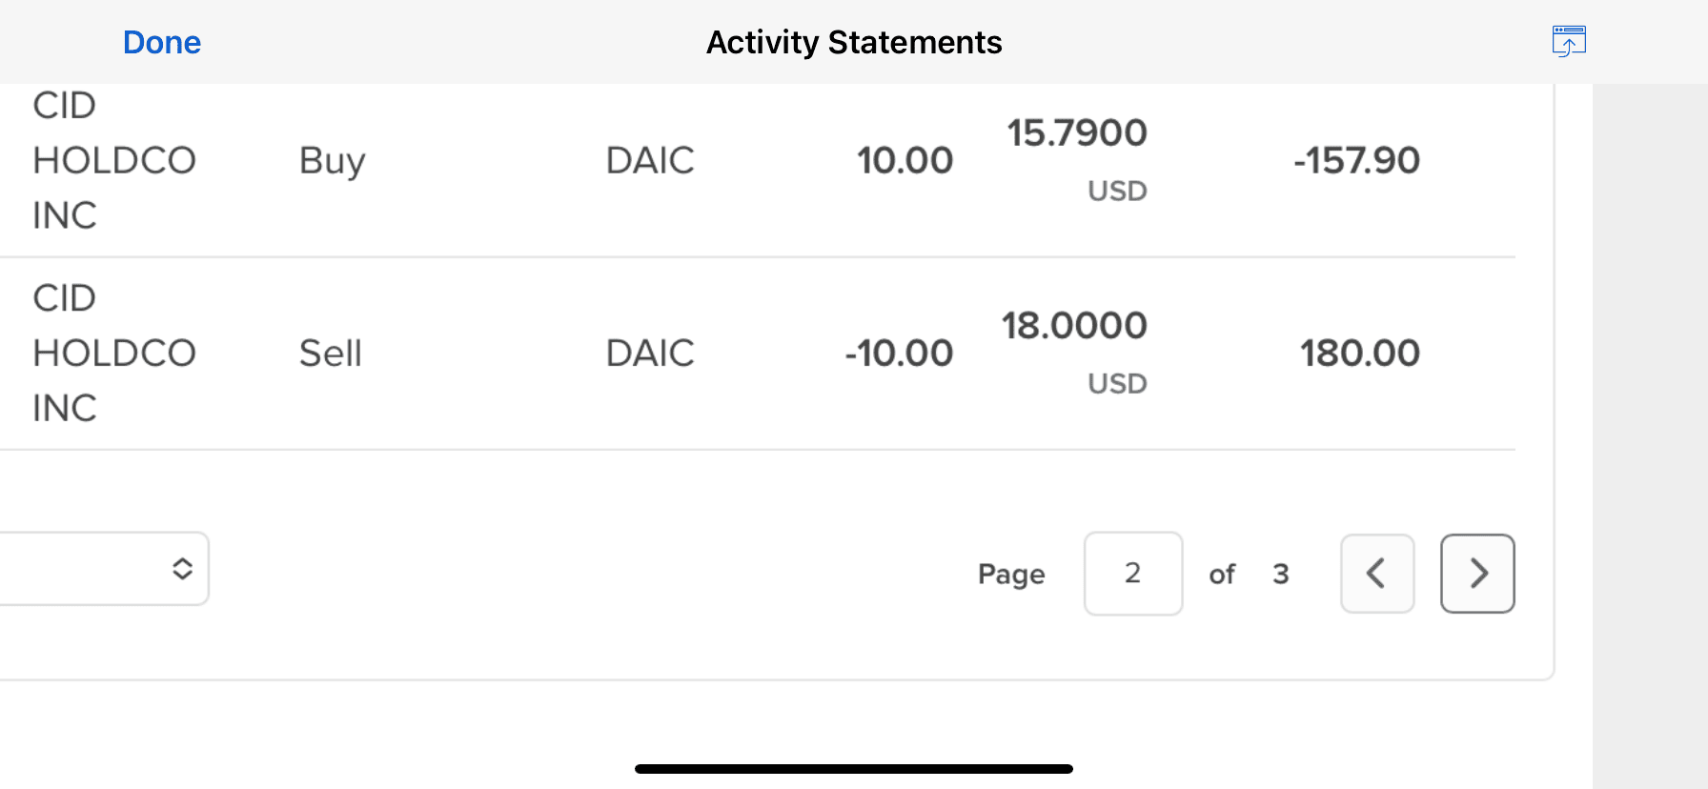Click the 15.7900 USD price cell
This screenshot has height=789, width=1708.
(x=1077, y=160)
